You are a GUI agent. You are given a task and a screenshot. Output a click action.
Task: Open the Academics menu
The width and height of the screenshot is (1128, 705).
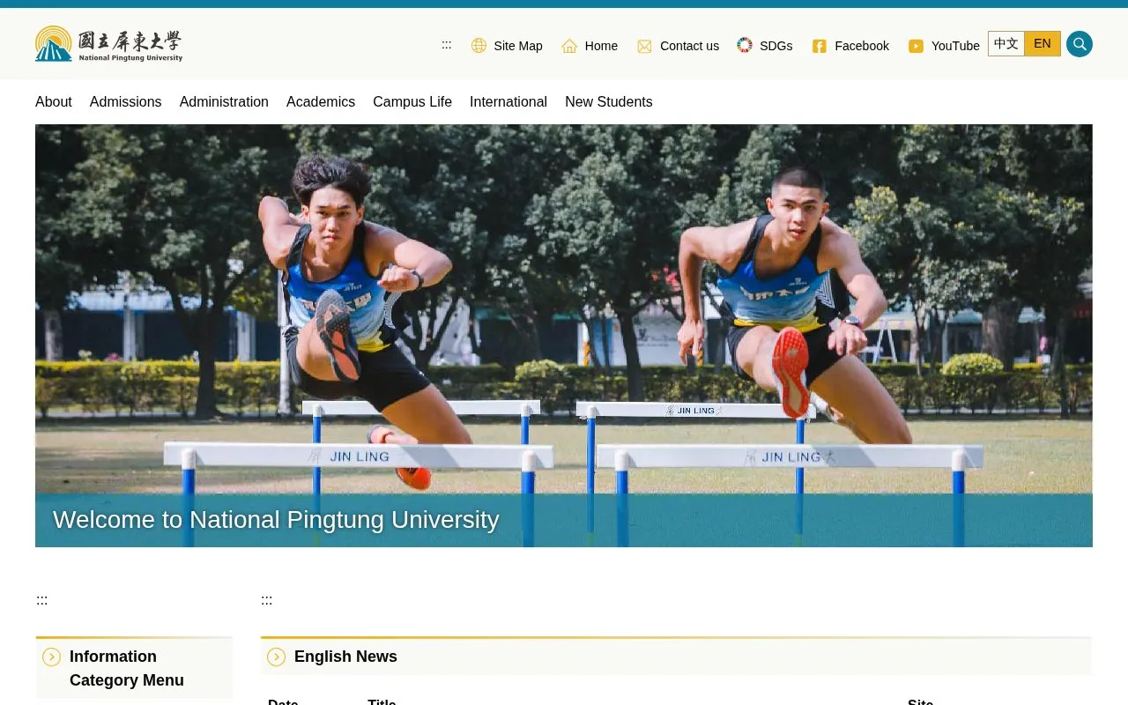click(x=321, y=102)
